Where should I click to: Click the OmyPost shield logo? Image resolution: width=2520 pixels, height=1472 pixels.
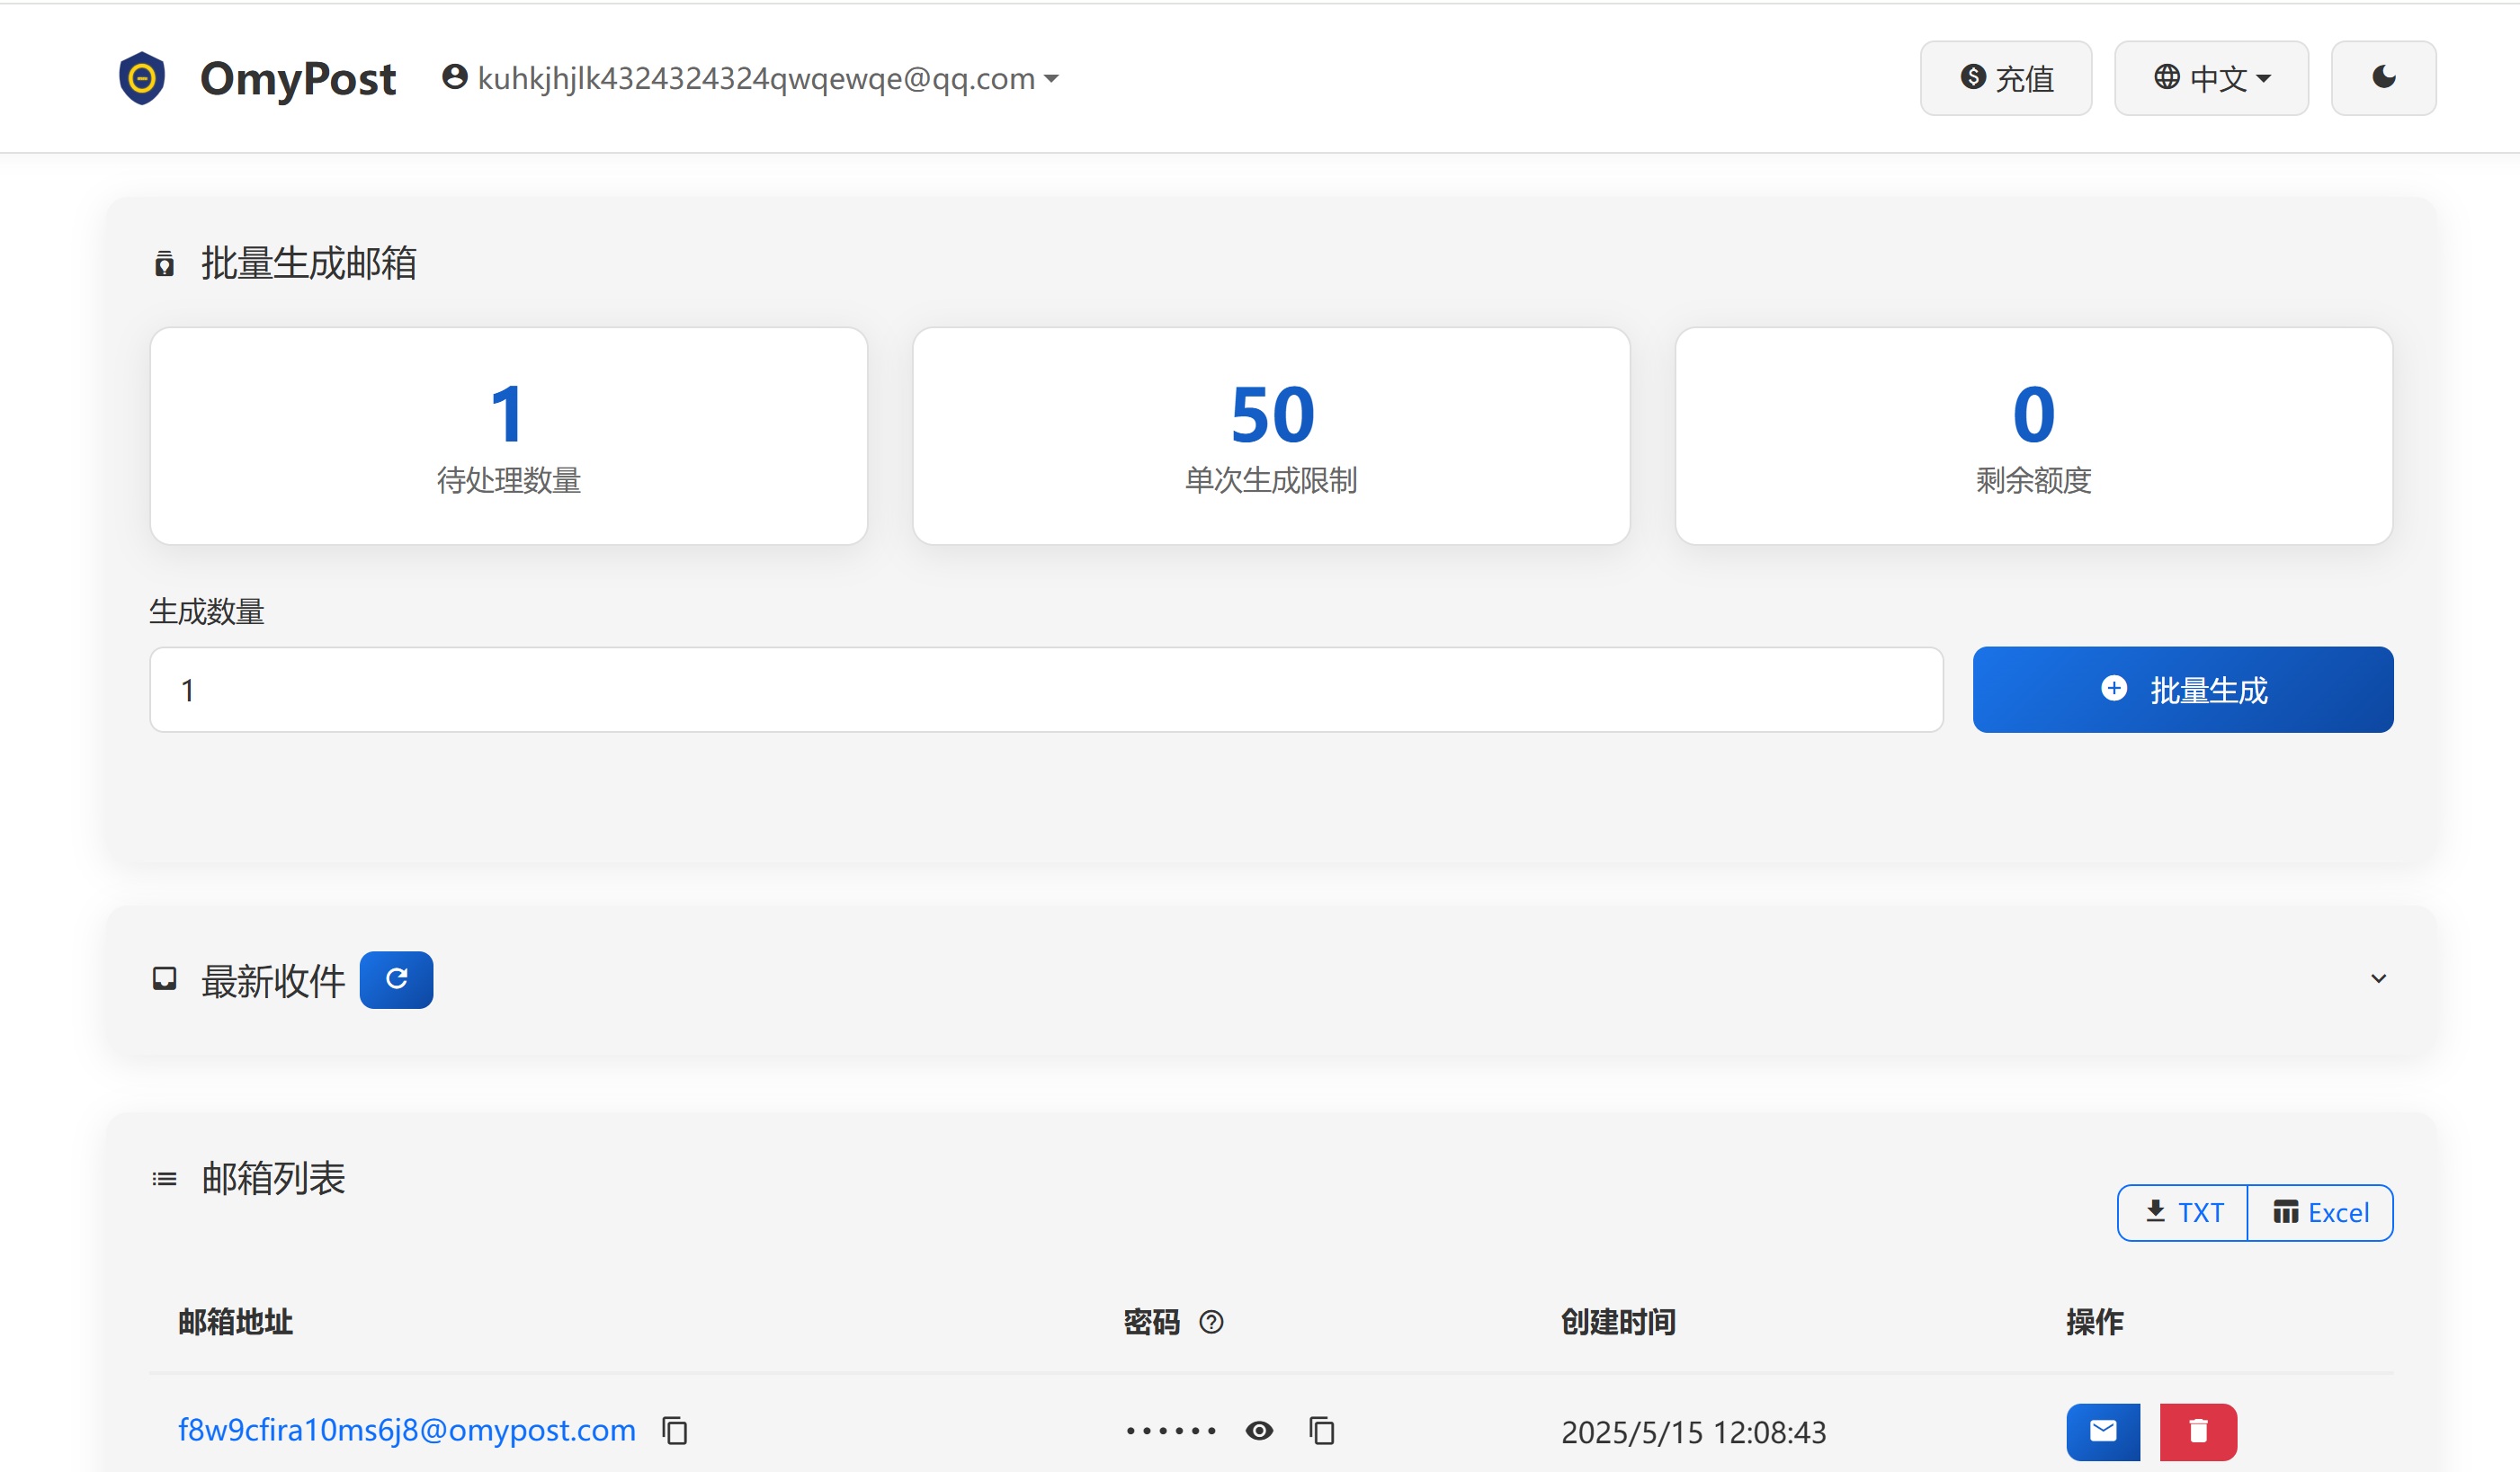click(141, 78)
